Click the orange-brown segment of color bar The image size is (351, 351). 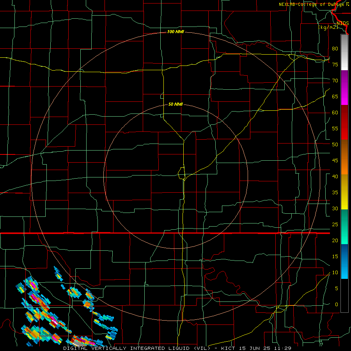point(344,157)
